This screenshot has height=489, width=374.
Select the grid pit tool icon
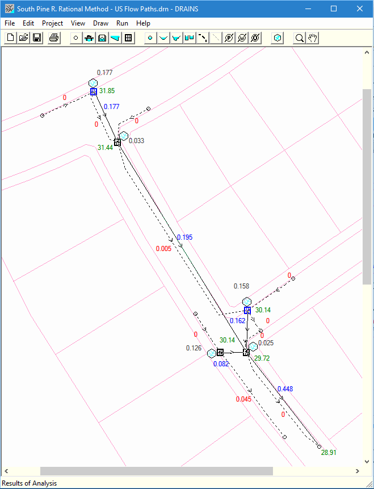[128, 38]
